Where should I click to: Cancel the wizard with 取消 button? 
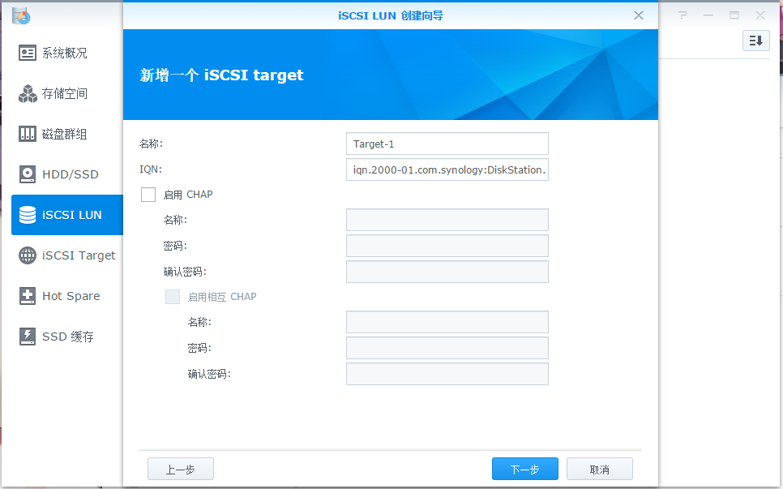(x=599, y=469)
